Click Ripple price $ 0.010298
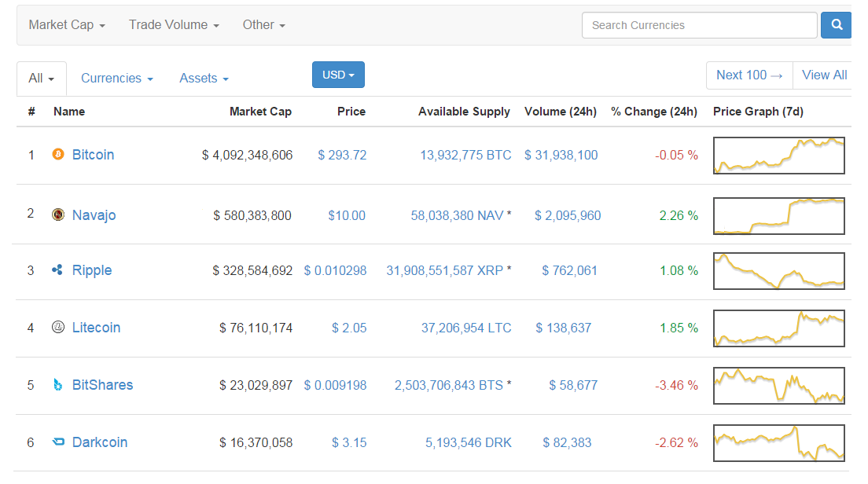Viewport: 868px width, 484px height. click(x=335, y=270)
